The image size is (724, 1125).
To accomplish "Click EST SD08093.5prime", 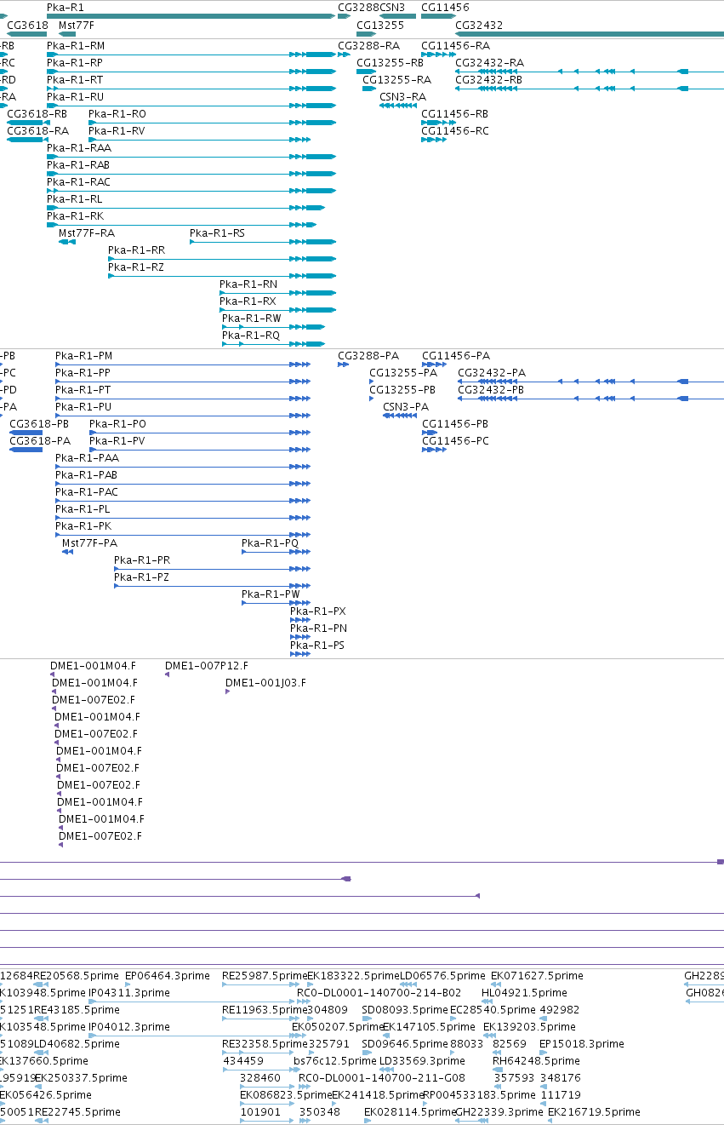I will 404,1010.
